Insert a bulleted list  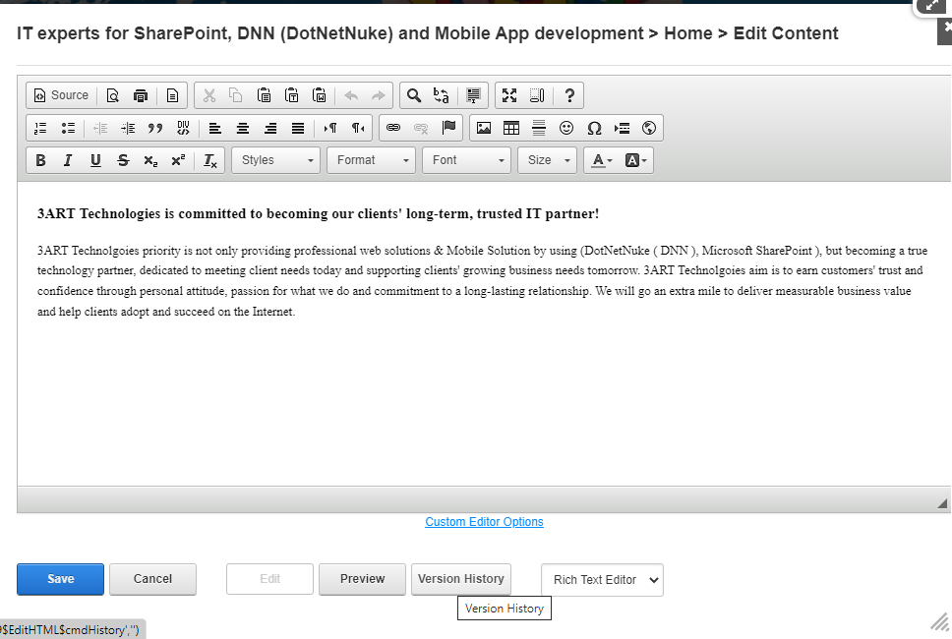click(68, 128)
